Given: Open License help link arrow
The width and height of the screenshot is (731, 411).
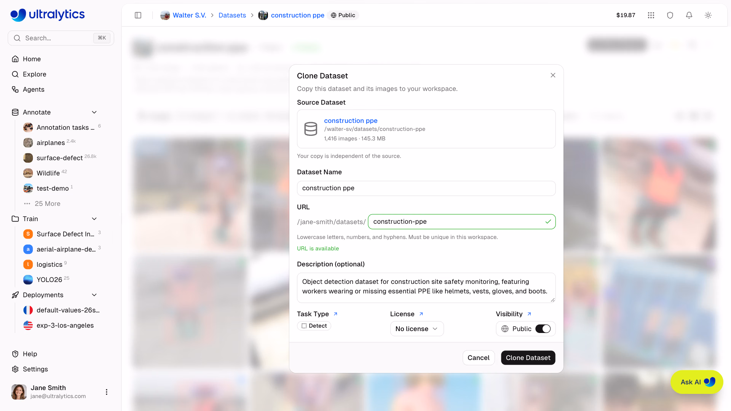Looking at the screenshot, I should tap(421, 314).
